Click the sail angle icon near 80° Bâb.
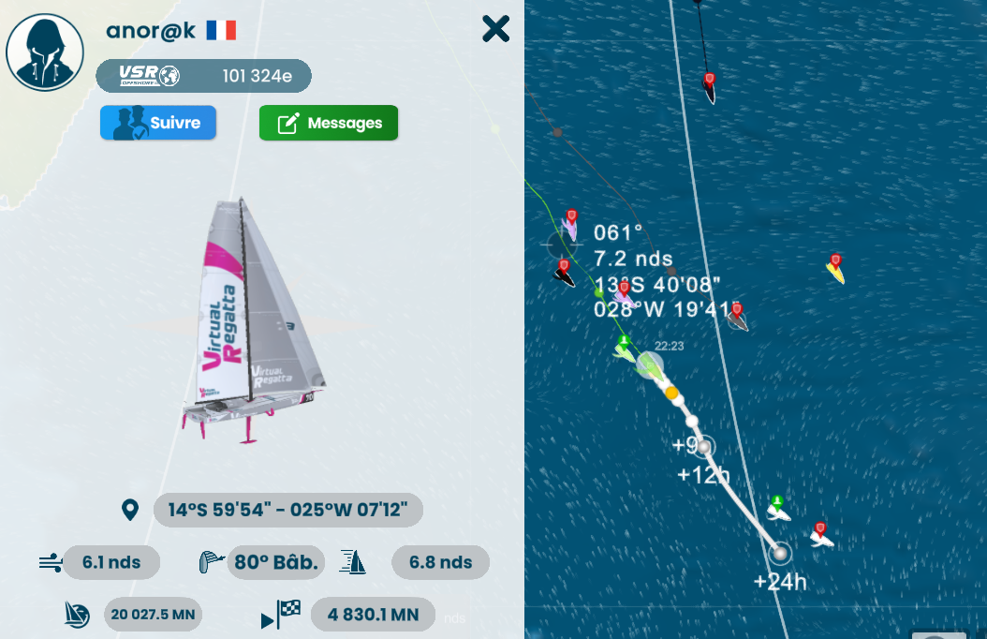This screenshot has width=987, height=639. coord(211,561)
